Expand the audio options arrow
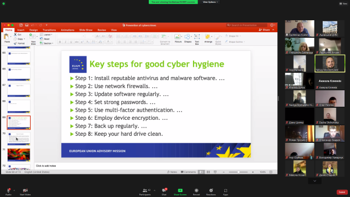The width and height of the screenshot is (350, 197). [14, 190]
